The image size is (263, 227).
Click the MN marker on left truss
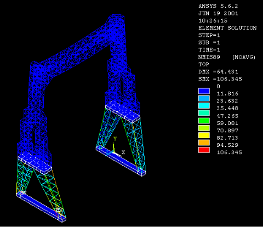pos(23,192)
